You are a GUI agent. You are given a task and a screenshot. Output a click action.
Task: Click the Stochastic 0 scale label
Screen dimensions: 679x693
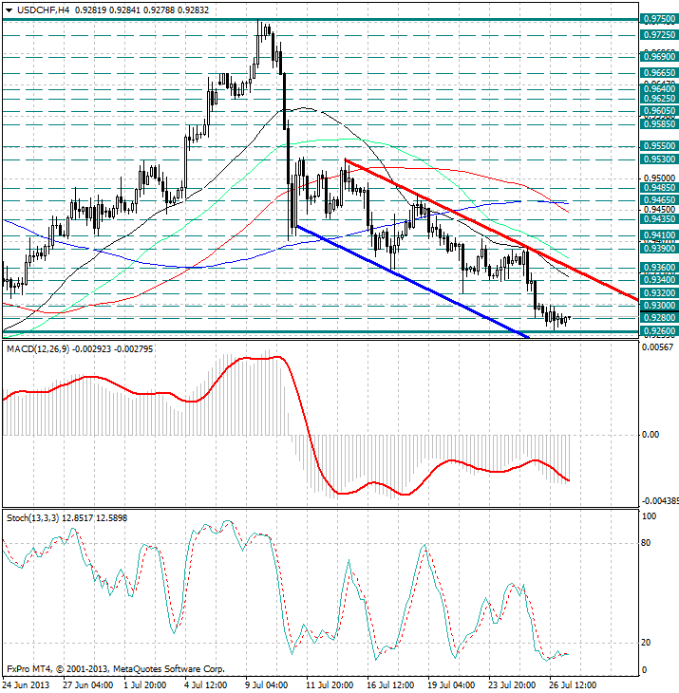point(644,669)
